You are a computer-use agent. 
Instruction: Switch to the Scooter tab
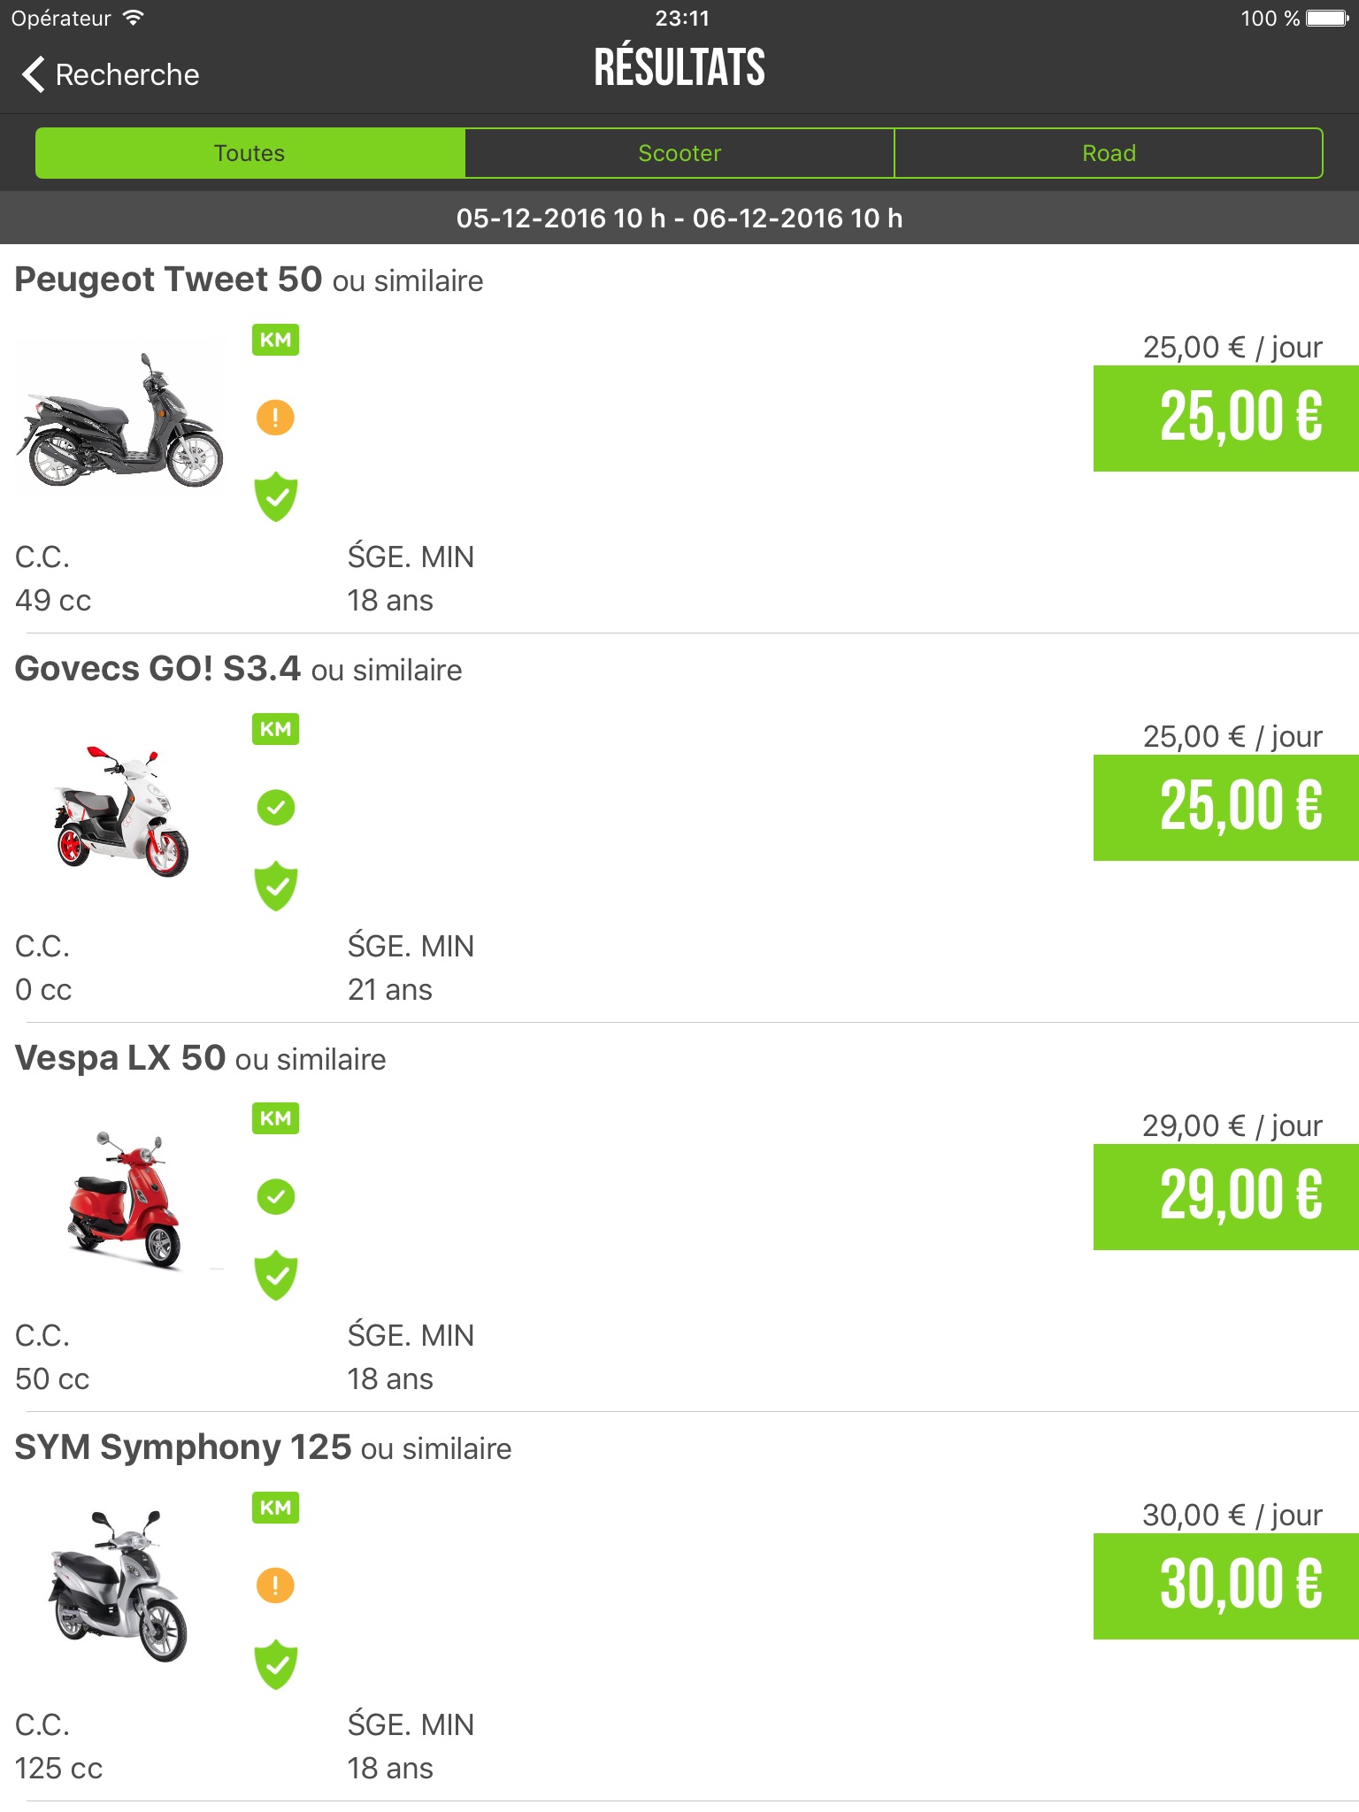tap(679, 153)
